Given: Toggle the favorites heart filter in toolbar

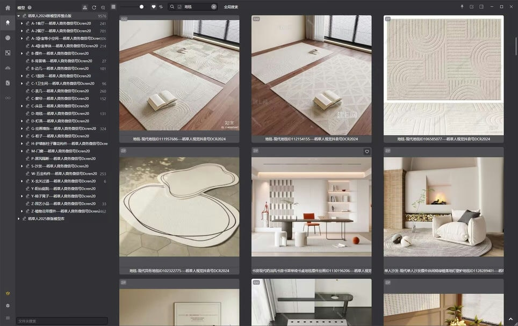Looking at the screenshot, I should coord(153,7).
